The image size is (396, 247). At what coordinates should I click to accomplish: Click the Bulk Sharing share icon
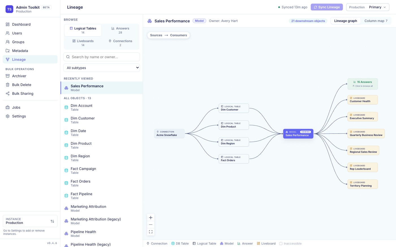8,93
